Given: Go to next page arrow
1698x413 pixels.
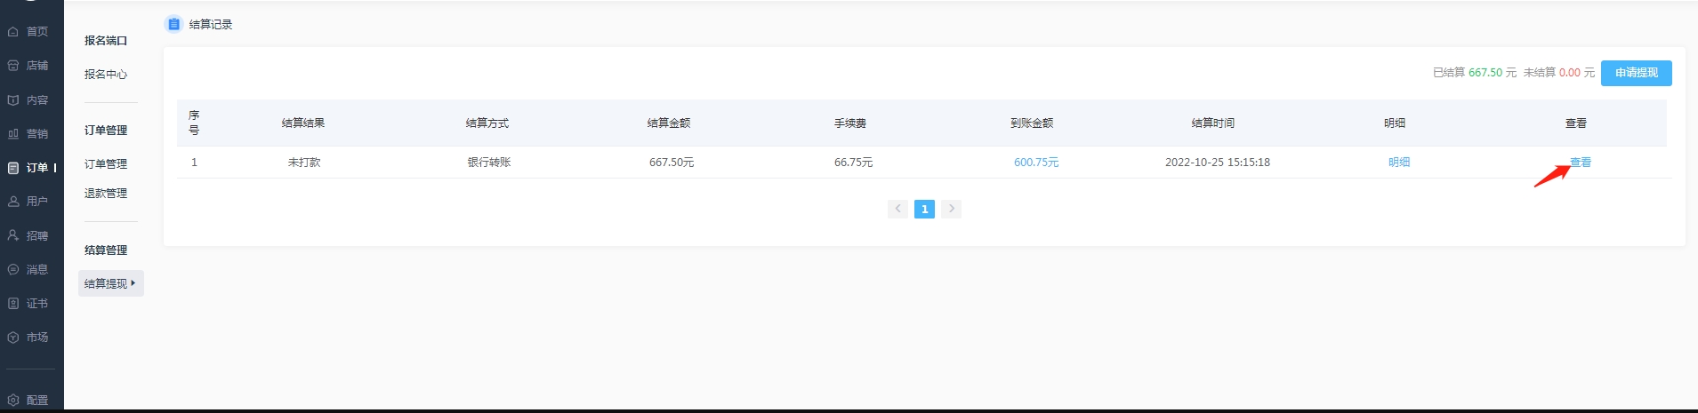Looking at the screenshot, I should click(x=952, y=209).
